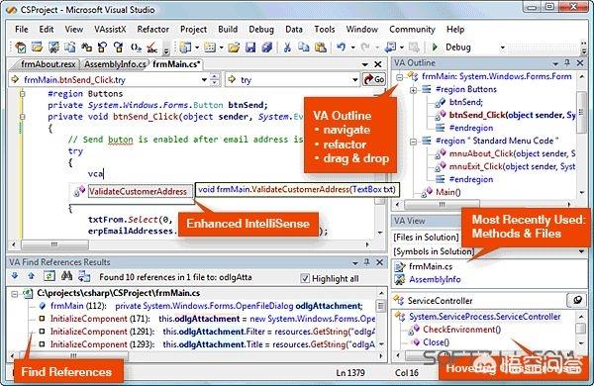
Task: Open VA Outline panel options dropdown
Action: coord(555,63)
